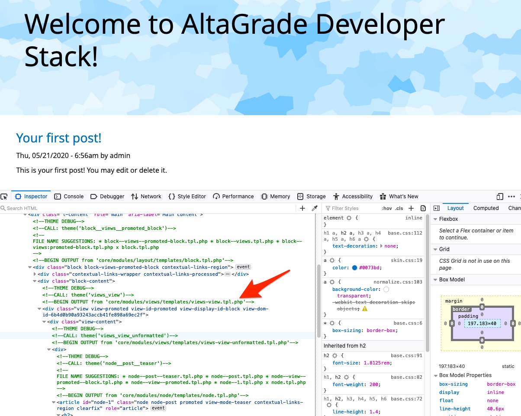The width and height of the screenshot is (521, 416).
Task: Toggle the :hov pseudo-class panel
Action: click(x=386, y=208)
